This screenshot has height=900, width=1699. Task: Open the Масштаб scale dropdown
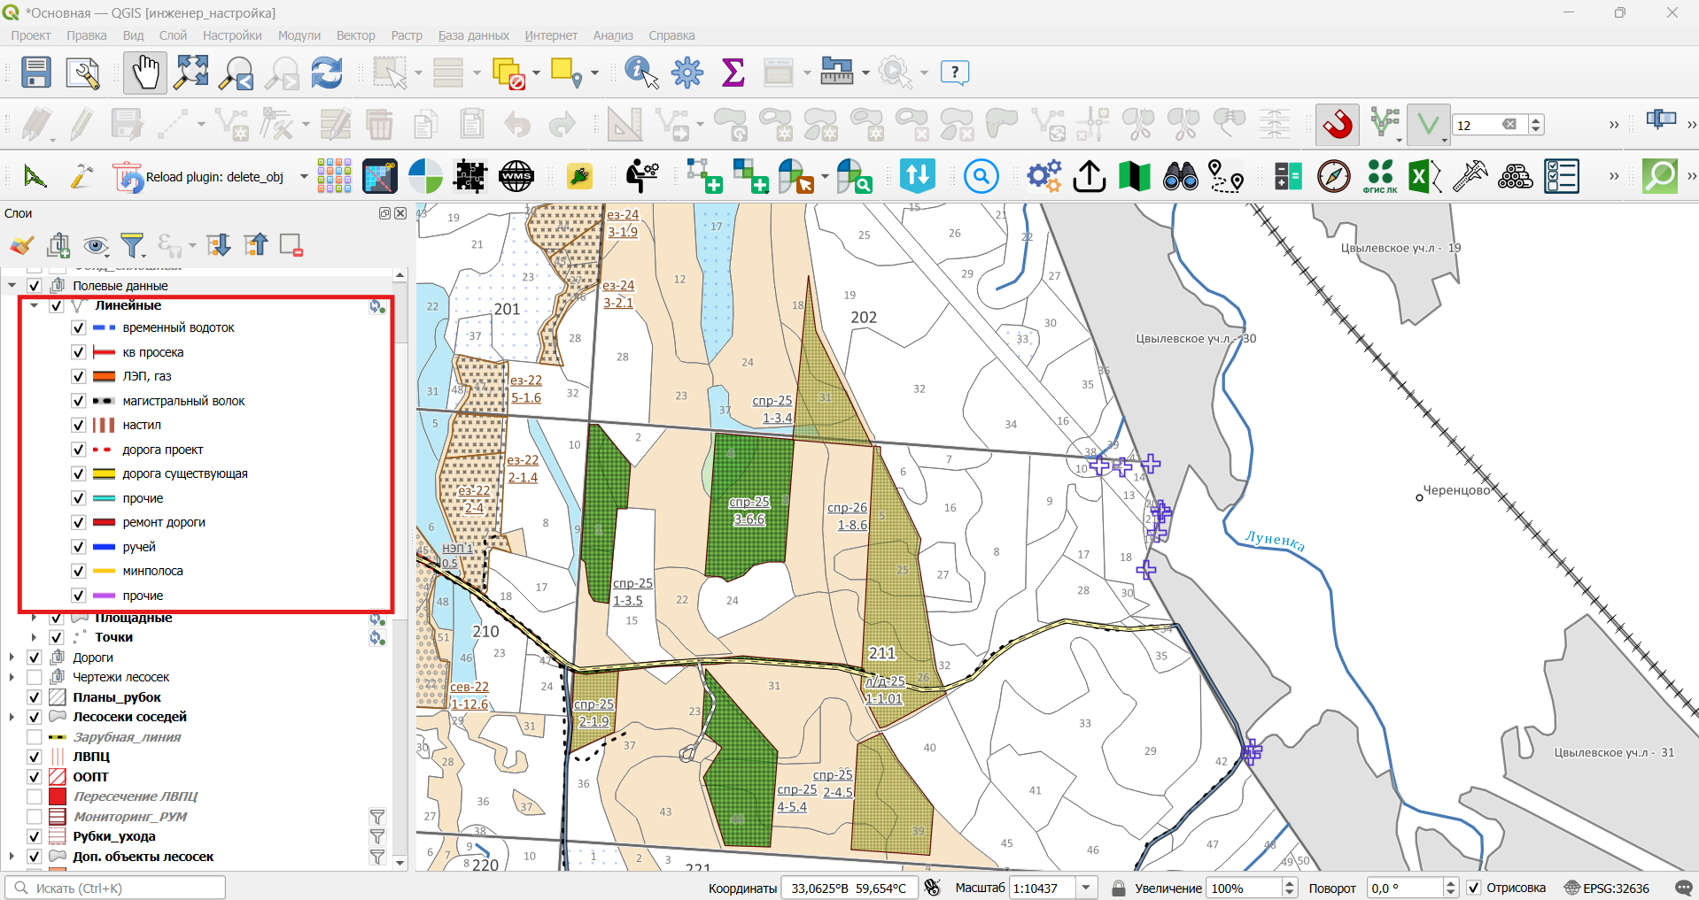[x=1087, y=888]
